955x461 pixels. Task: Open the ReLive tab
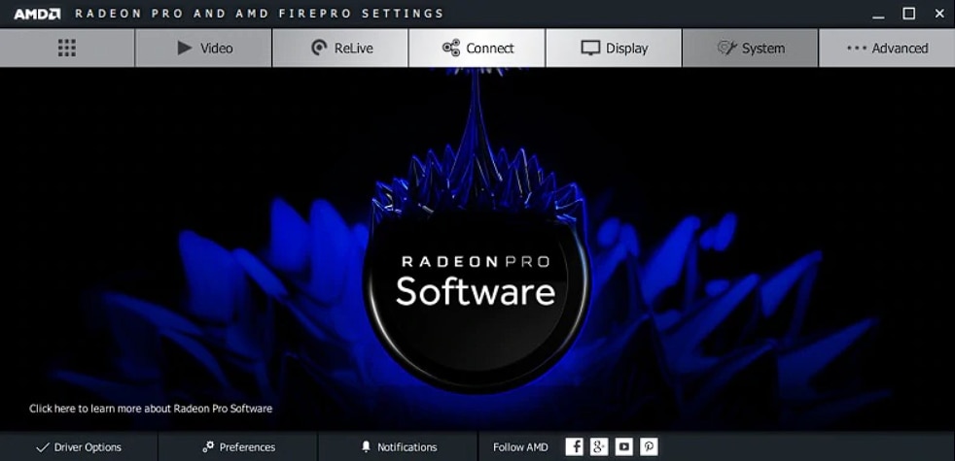340,49
